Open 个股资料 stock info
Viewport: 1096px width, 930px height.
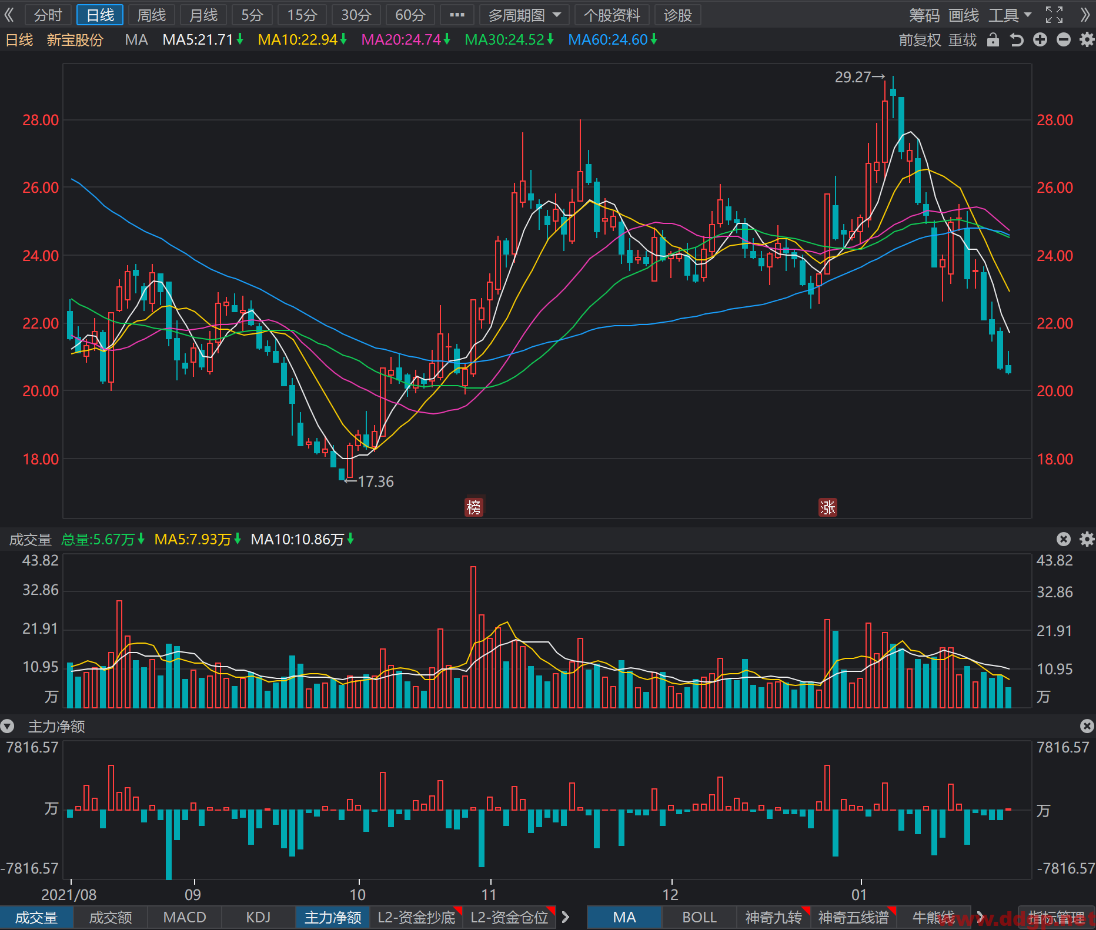[612, 15]
